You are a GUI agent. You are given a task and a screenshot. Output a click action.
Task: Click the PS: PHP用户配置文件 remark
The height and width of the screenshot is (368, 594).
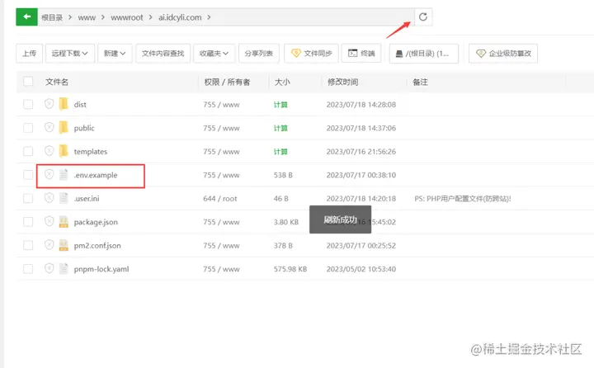click(463, 199)
